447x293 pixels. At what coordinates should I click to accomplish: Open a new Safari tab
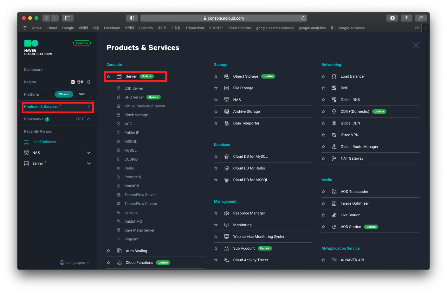click(x=425, y=28)
